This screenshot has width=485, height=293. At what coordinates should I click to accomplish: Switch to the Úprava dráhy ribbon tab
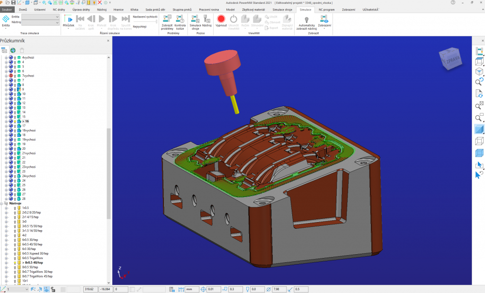click(81, 9)
